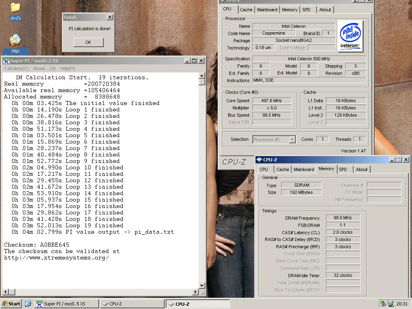Viewport: 412px width, 309px height.
Task: Click the Revision field cB0
Action: click(x=356, y=73)
